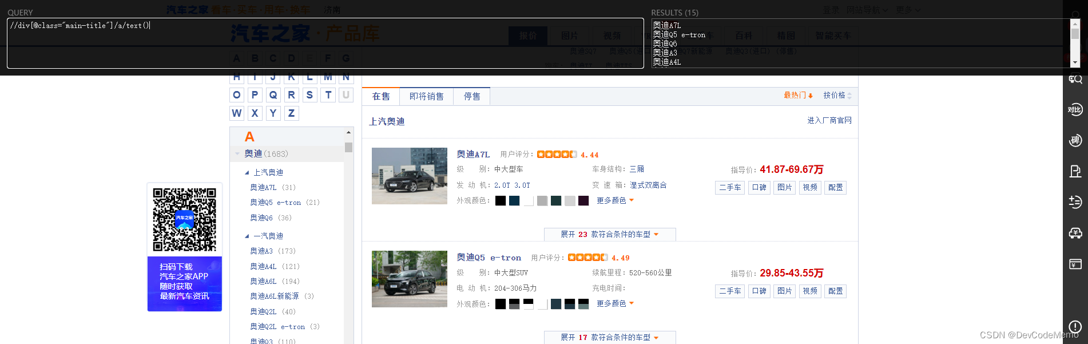Click the yen card icon in right sidebar
Viewport: 1088px width, 344px height.
pyautogui.click(x=1075, y=264)
